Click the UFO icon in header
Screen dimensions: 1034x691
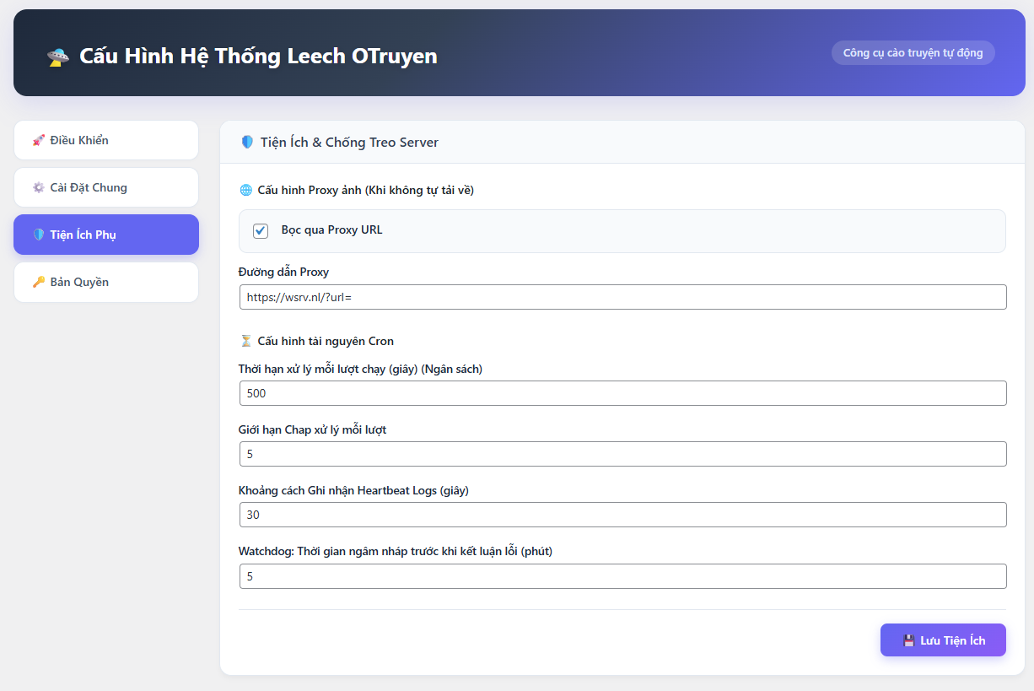(x=58, y=57)
